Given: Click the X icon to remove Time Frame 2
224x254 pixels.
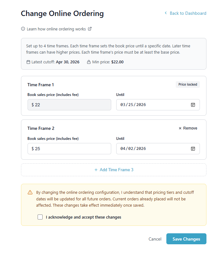Looking at the screenshot, I should pyautogui.click(x=180, y=128).
